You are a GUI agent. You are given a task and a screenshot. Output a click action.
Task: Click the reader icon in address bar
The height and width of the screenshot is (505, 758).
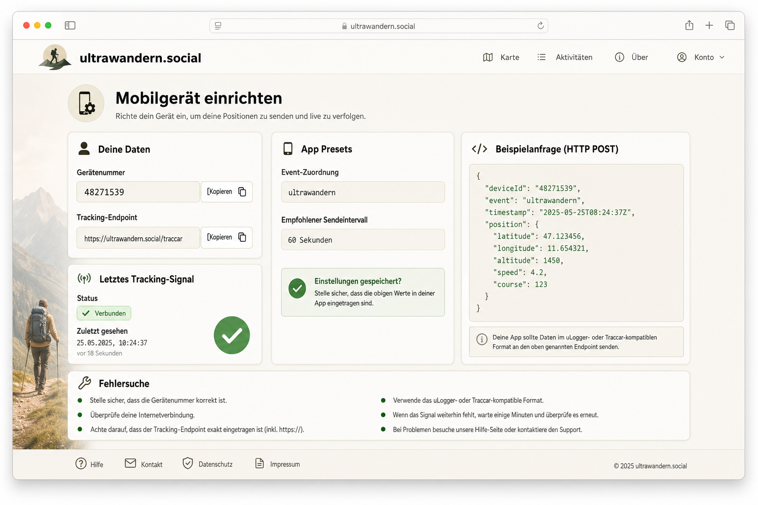pos(218,26)
